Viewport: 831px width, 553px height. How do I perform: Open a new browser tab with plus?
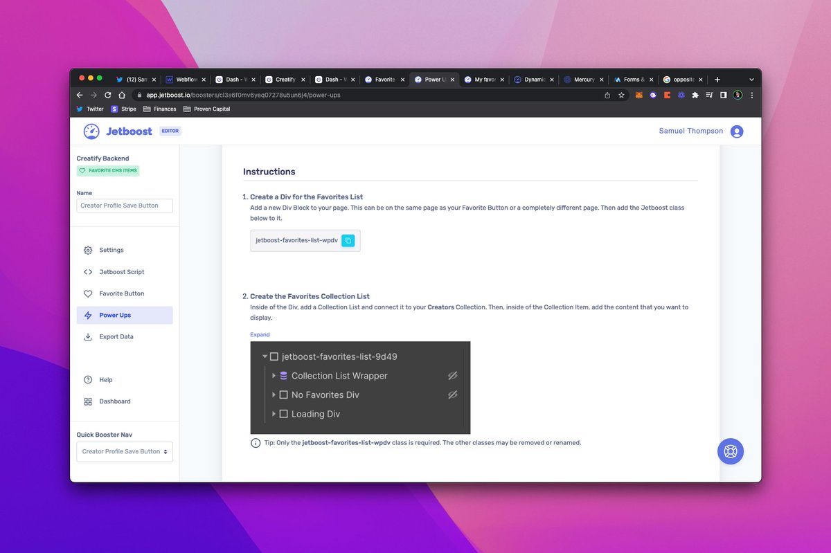coord(717,80)
